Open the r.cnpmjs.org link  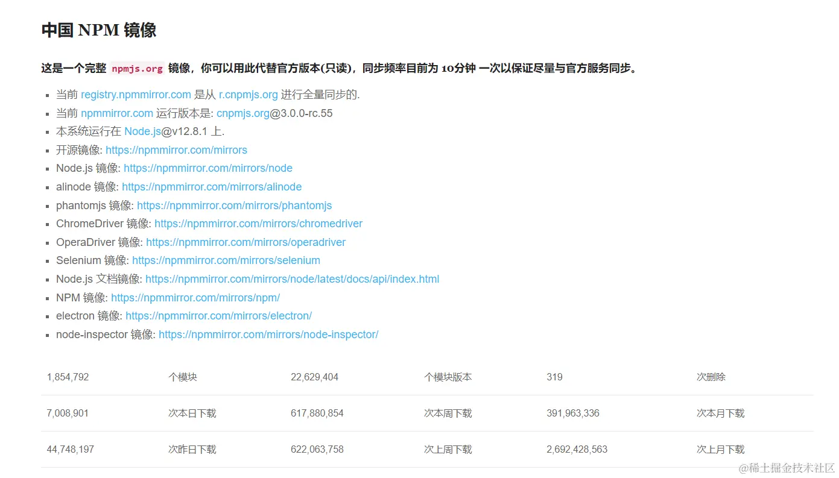pos(248,95)
